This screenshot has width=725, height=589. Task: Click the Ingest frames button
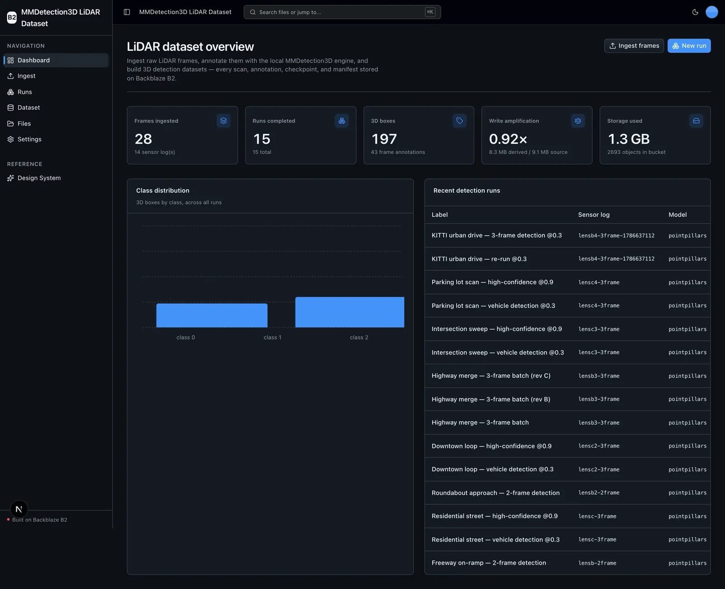(x=634, y=46)
